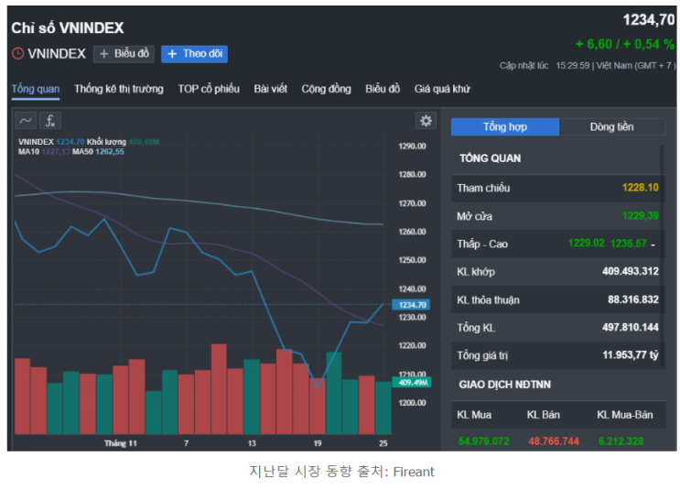Click the KL Mua column header
This screenshot has height=489, width=680.
(x=474, y=415)
